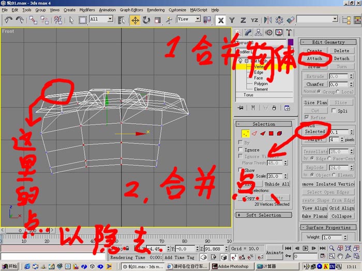Open the Hierarchy command panel tab

click(259, 33)
